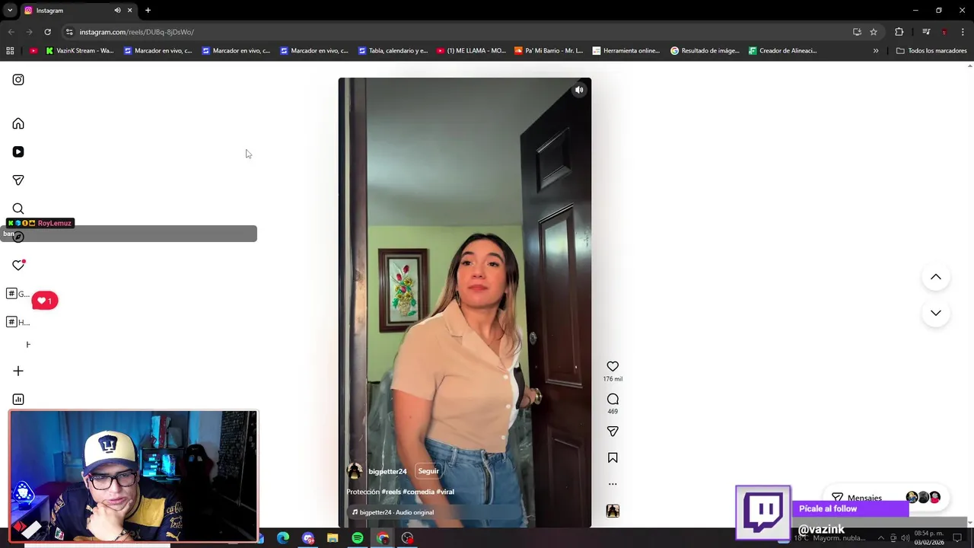The width and height of the screenshot is (974, 548).
Task: Create new post with plus icon
Action: (x=18, y=371)
